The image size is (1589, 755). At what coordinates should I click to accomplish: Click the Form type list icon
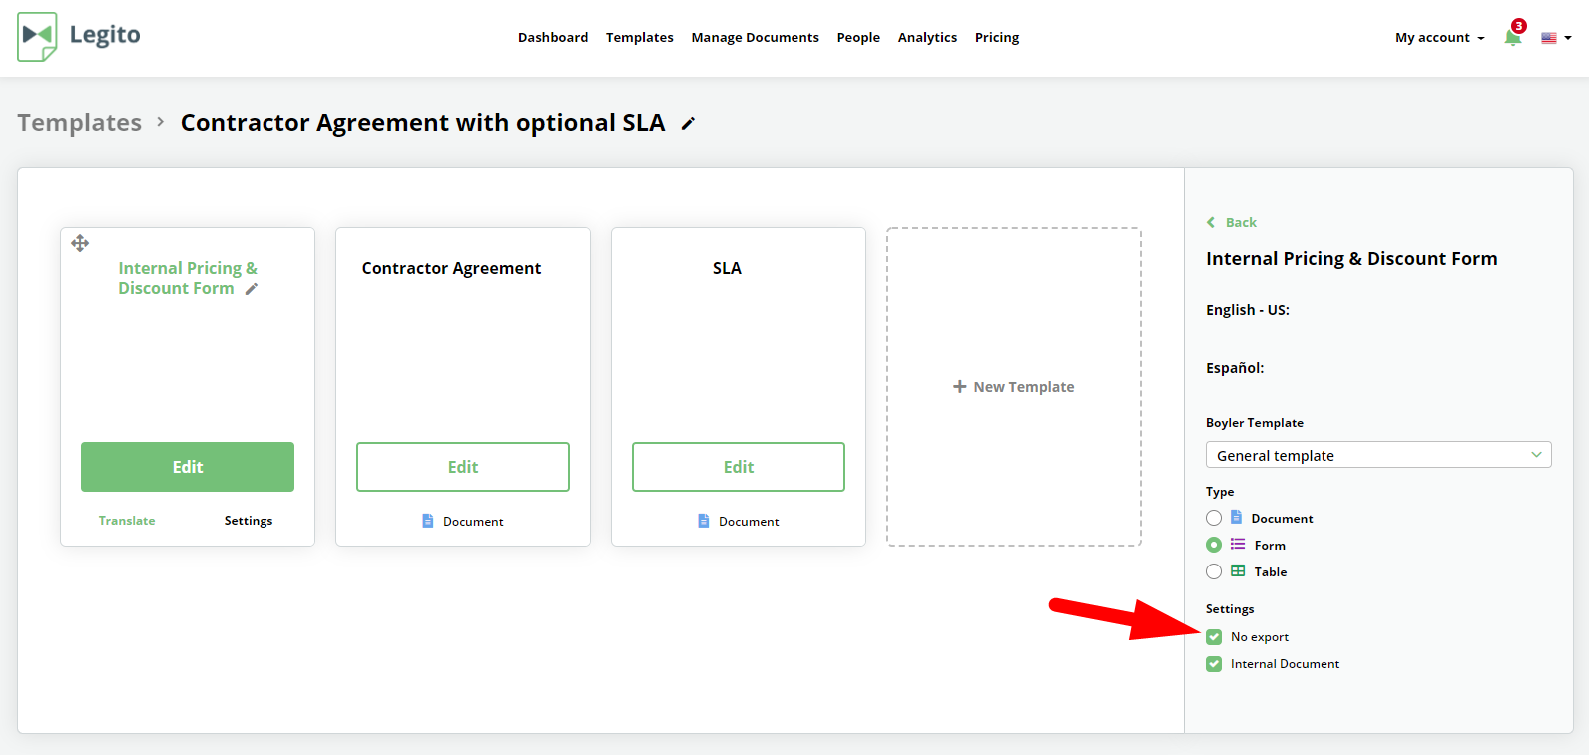[x=1238, y=544]
